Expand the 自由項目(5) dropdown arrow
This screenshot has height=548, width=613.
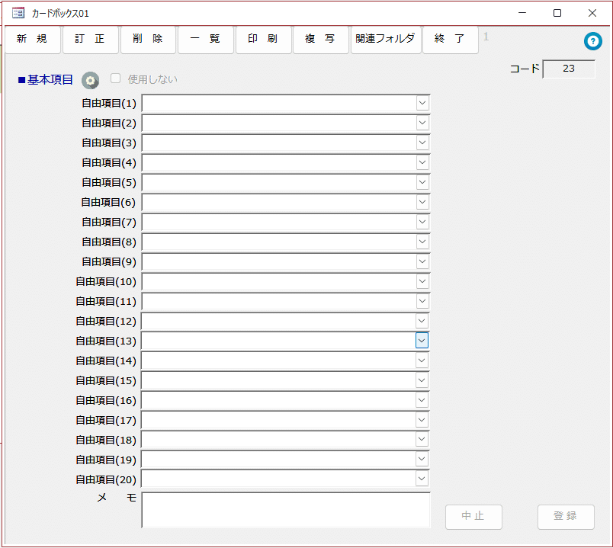click(x=422, y=182)
